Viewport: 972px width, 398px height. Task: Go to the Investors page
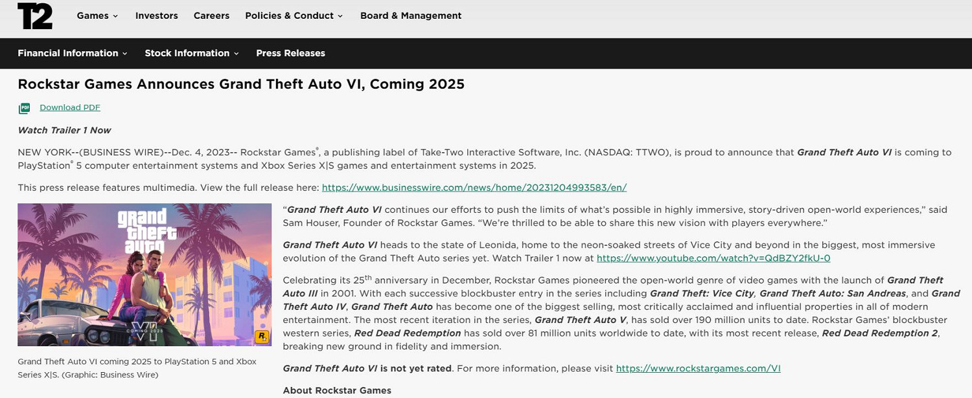(156, 16)
